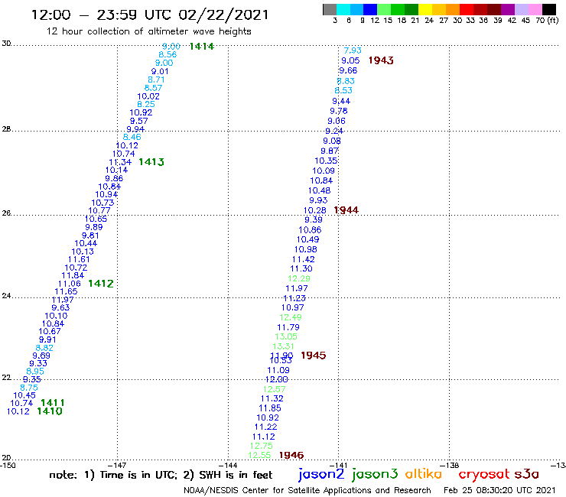Click the title date 02/22/2021

pos(223,15)
